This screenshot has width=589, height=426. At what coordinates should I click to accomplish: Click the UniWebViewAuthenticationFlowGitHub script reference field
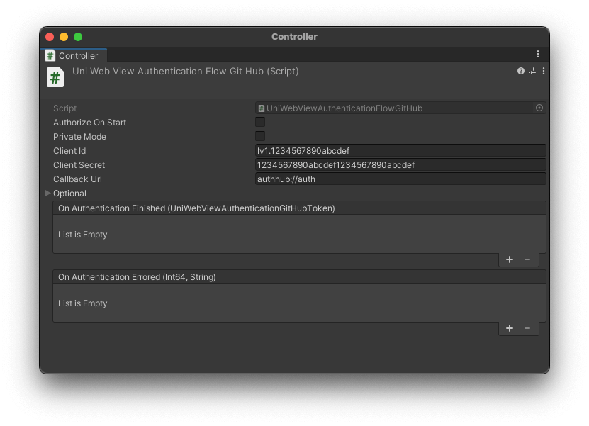tap(393, 108)
